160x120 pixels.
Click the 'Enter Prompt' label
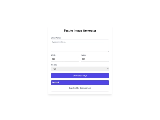[56, 38]
